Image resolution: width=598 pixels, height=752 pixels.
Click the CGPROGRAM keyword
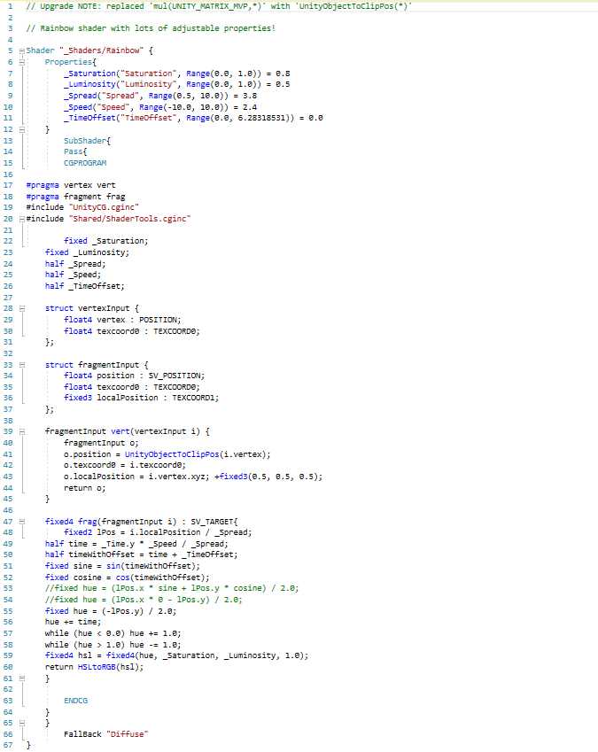85,163
